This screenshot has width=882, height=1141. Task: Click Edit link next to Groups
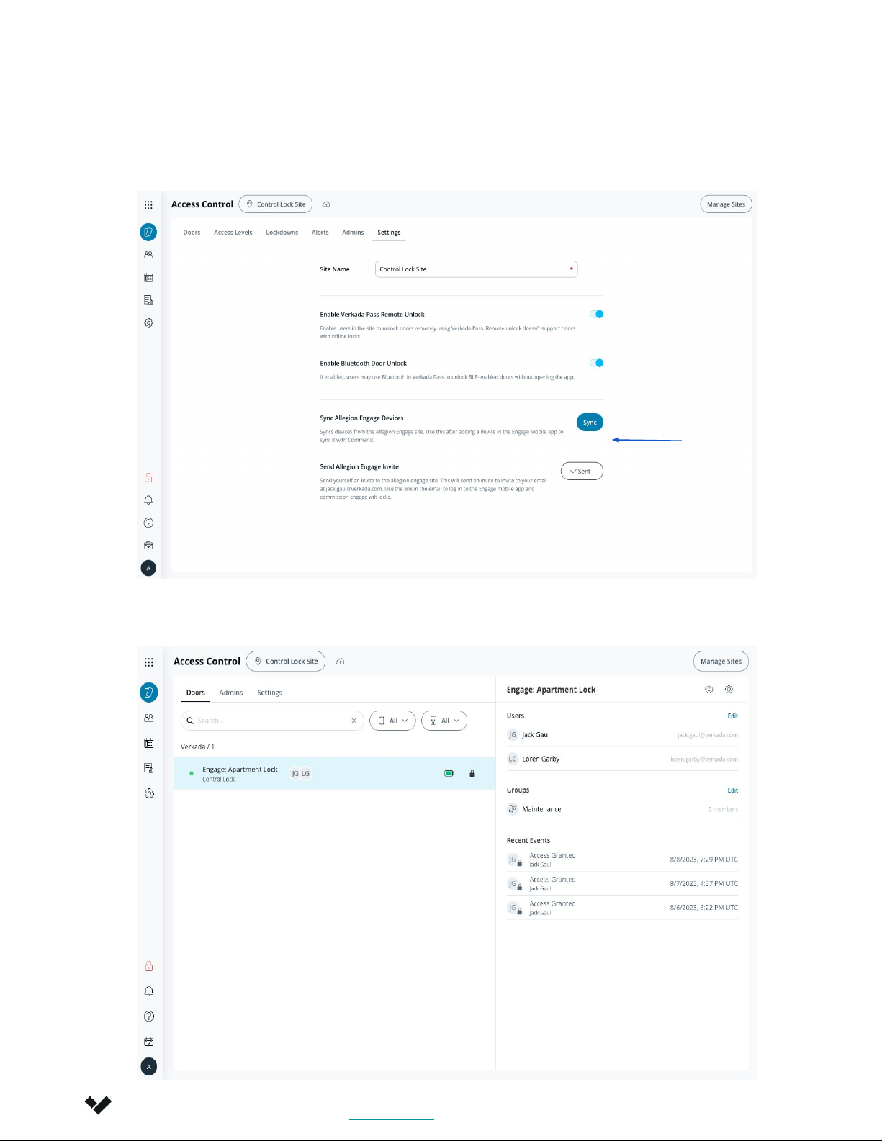pyautogui.click(x=732, y=790)
